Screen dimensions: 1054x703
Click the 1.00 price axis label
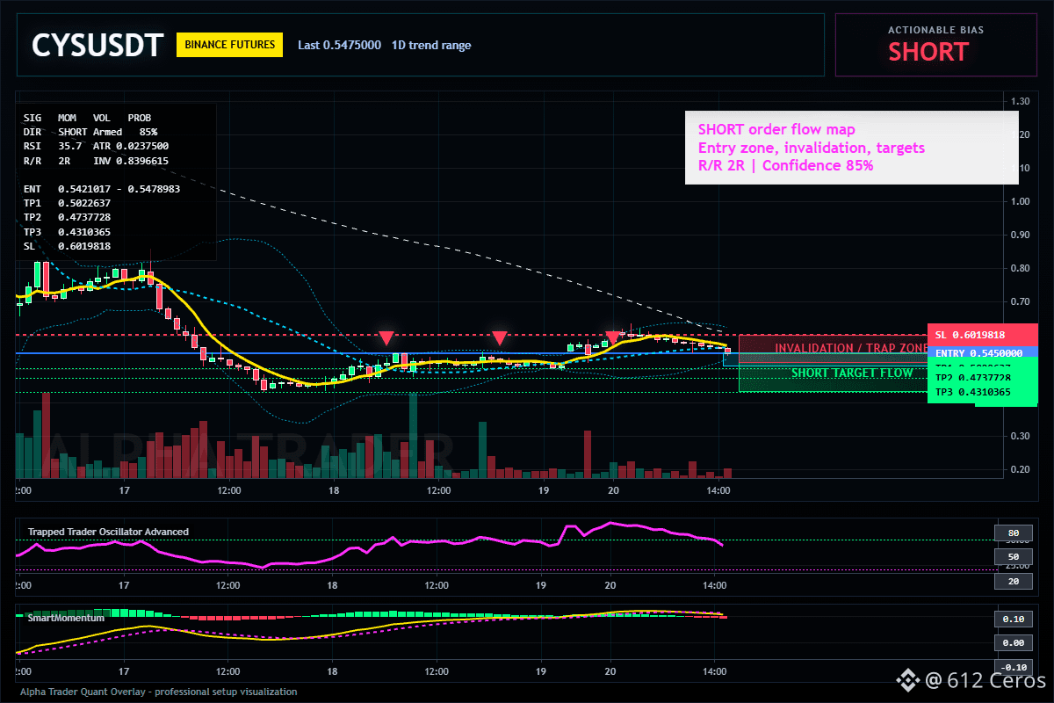point(1019,201)
